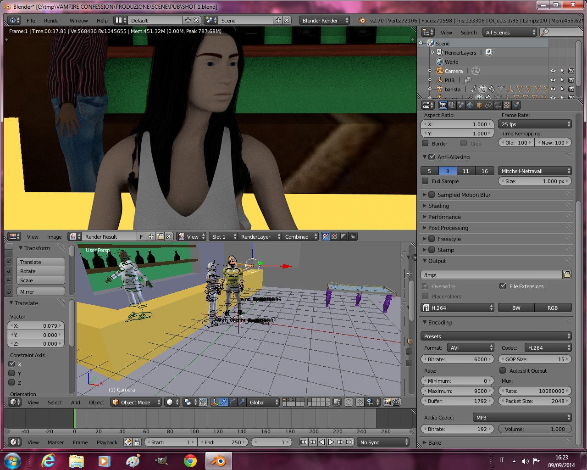Open the Render properties tab camera icon
Image resolution: width=587 pixels, height=470 pixels.
[443, 105]
